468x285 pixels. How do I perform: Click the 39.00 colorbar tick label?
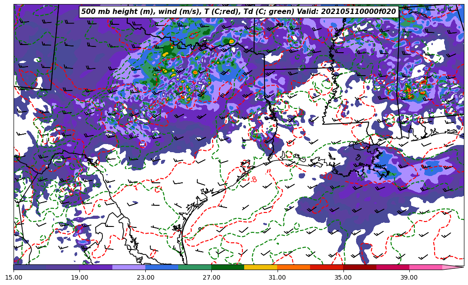409,277
